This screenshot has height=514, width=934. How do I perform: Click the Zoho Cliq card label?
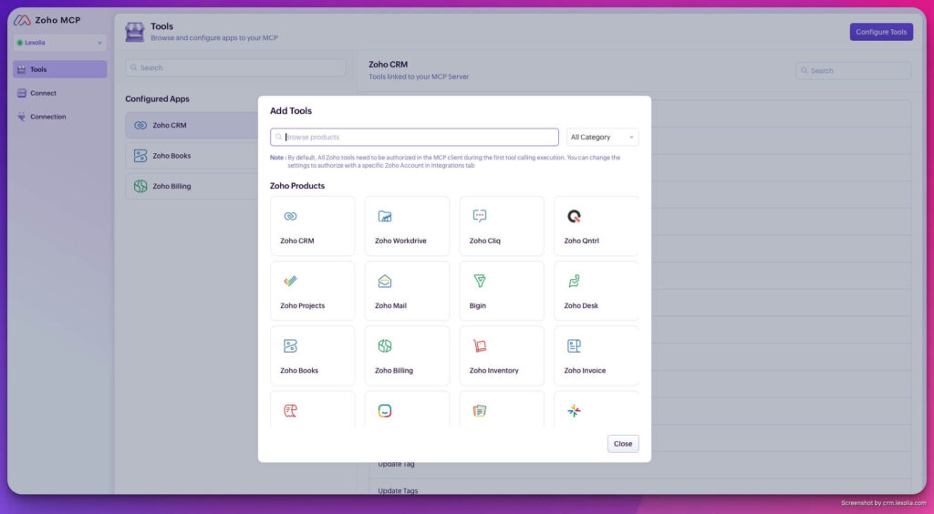[x=485, y=241]
